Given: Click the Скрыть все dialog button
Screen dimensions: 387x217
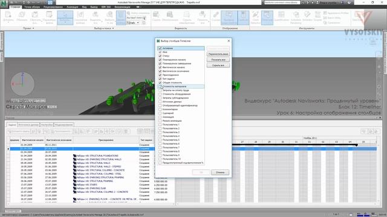Looking at the screenshot, I should [218, 65].
